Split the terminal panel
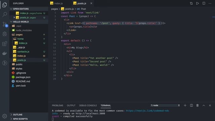The image size is (215, 121). tap(191, 105)
